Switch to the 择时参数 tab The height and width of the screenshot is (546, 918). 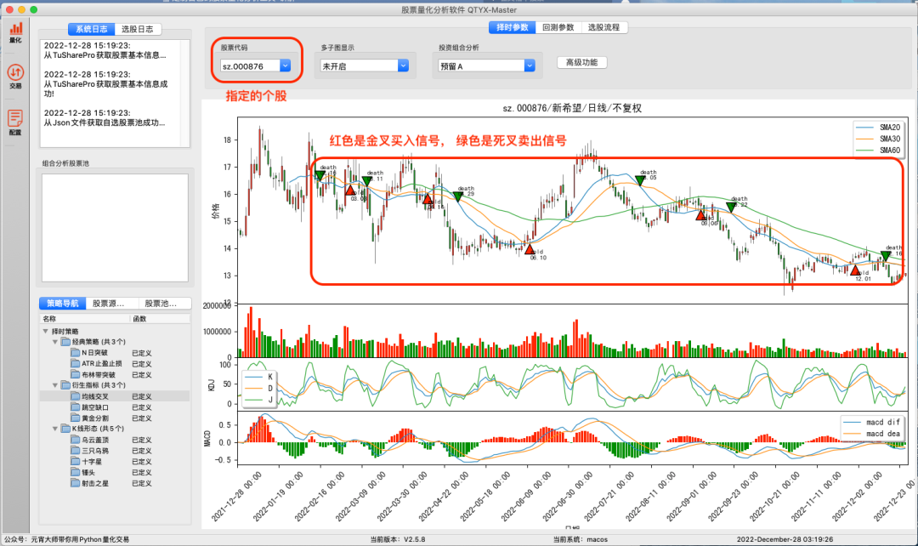pyautogui.click(x=513, y=27)
